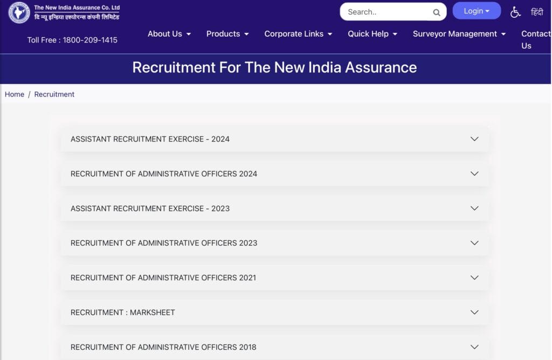Click 'ASSISTANT RECRUITMENT EXERCISE - 2024' title text
552x360 pixels.
coord(150,139)
